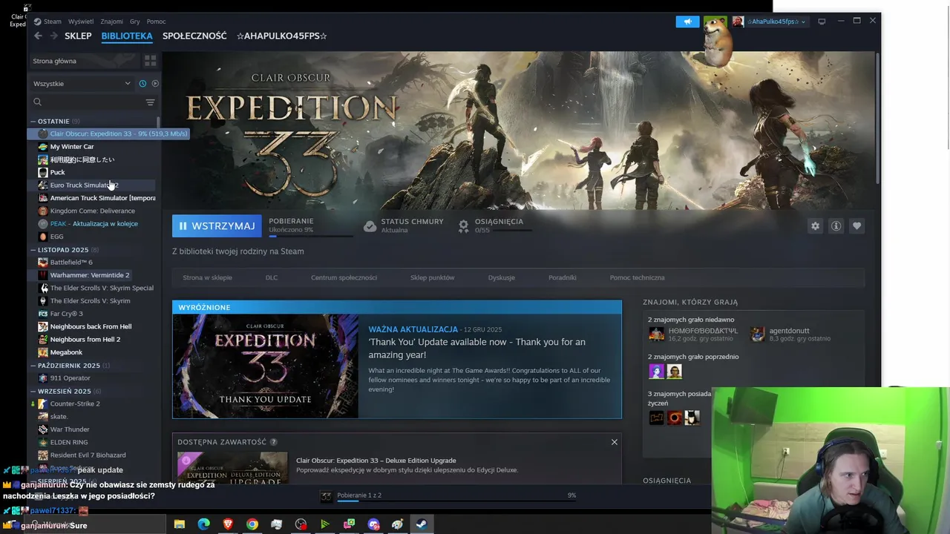The width and height of the screenshot is (950, 534).
Task: Open game settings gear icon
Action: pos(815,226)
